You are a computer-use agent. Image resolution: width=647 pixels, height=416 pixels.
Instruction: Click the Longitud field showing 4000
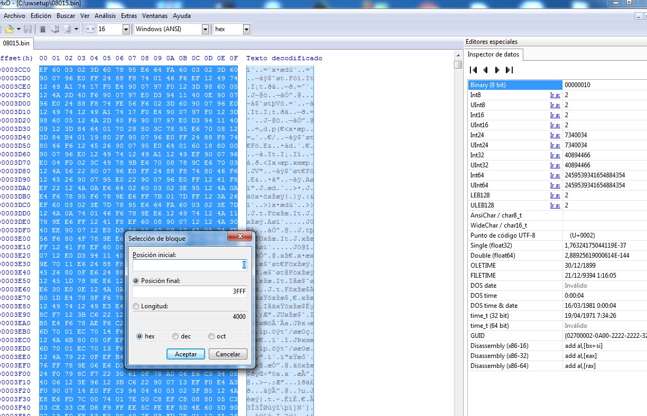tap(190, 316)
